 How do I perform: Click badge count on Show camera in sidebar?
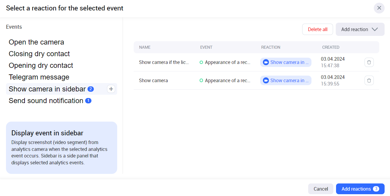coord(91,89)
